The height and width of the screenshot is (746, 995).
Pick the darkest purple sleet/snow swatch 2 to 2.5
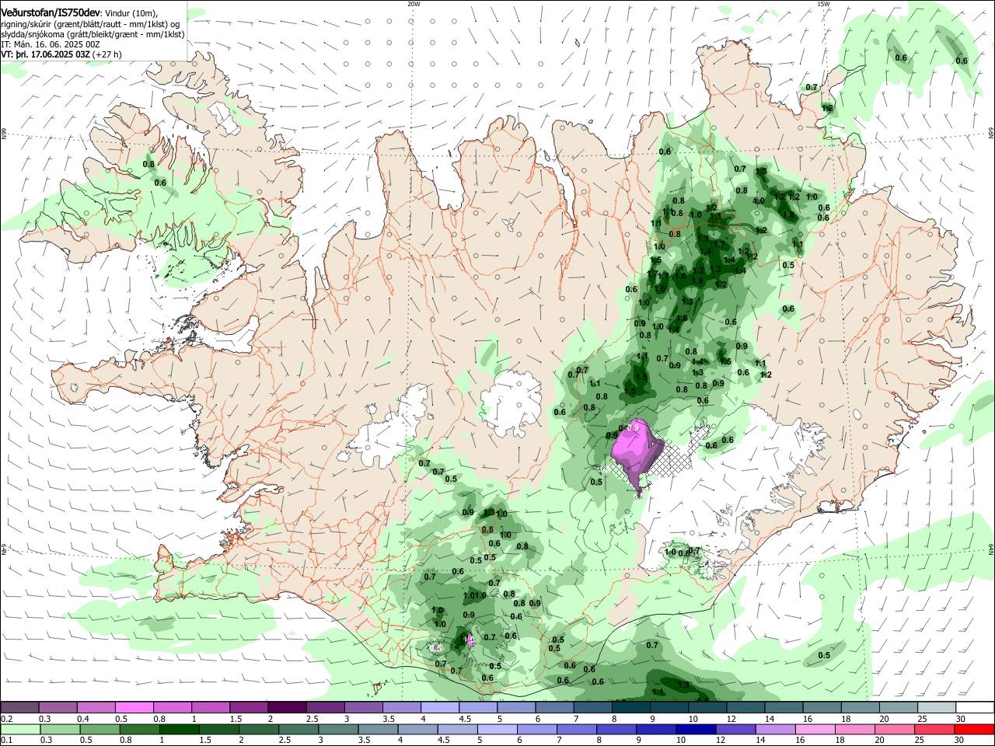(286, 707)
